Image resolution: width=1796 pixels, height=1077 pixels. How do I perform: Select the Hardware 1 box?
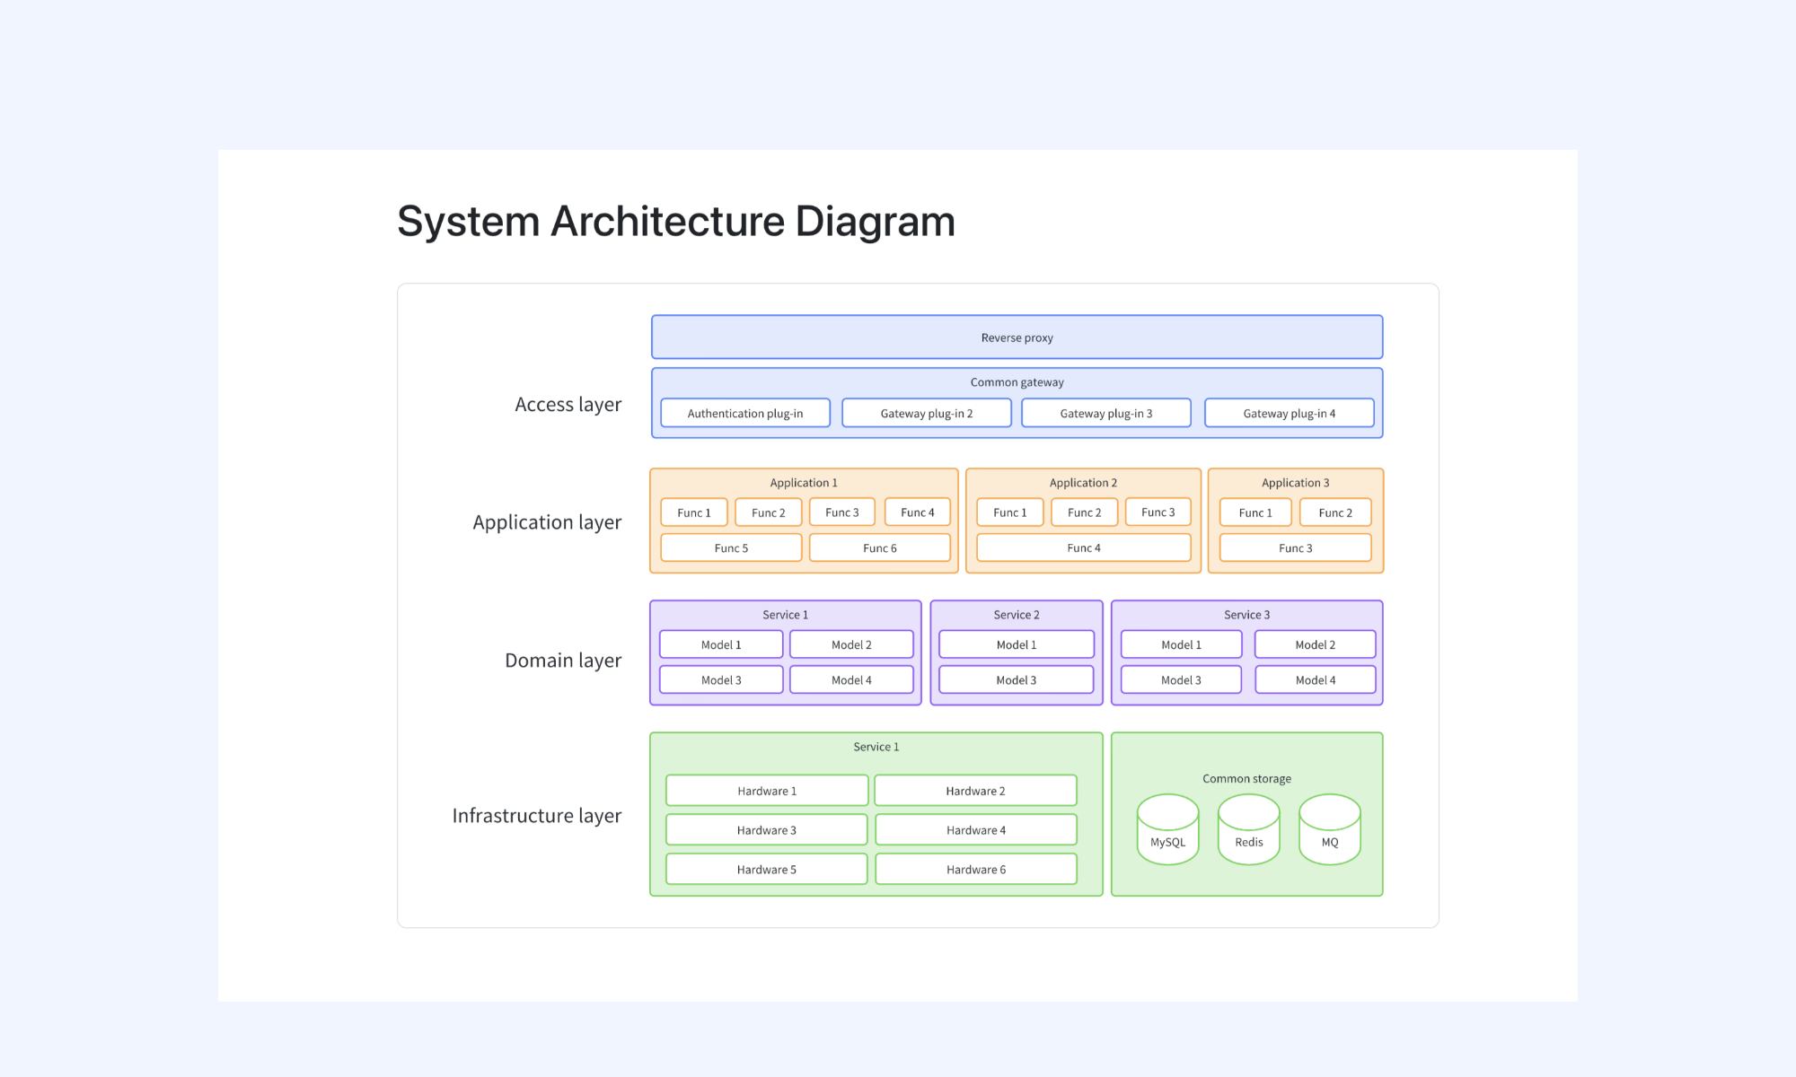pyautogui.click(x=767, y=791)
